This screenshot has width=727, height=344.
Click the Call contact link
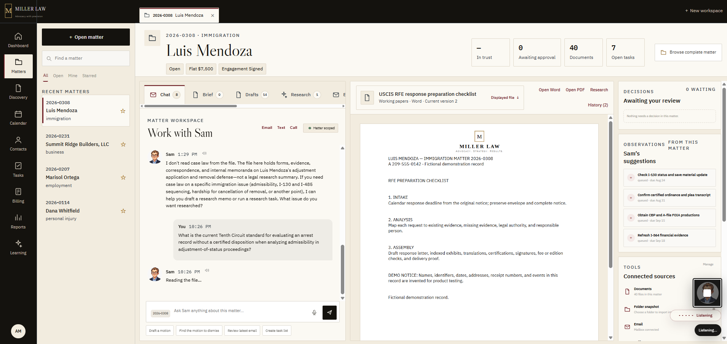click(x=293, y=128)
